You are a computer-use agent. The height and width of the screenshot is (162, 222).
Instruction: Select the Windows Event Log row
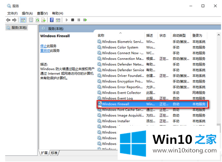(x=152, y=98)
